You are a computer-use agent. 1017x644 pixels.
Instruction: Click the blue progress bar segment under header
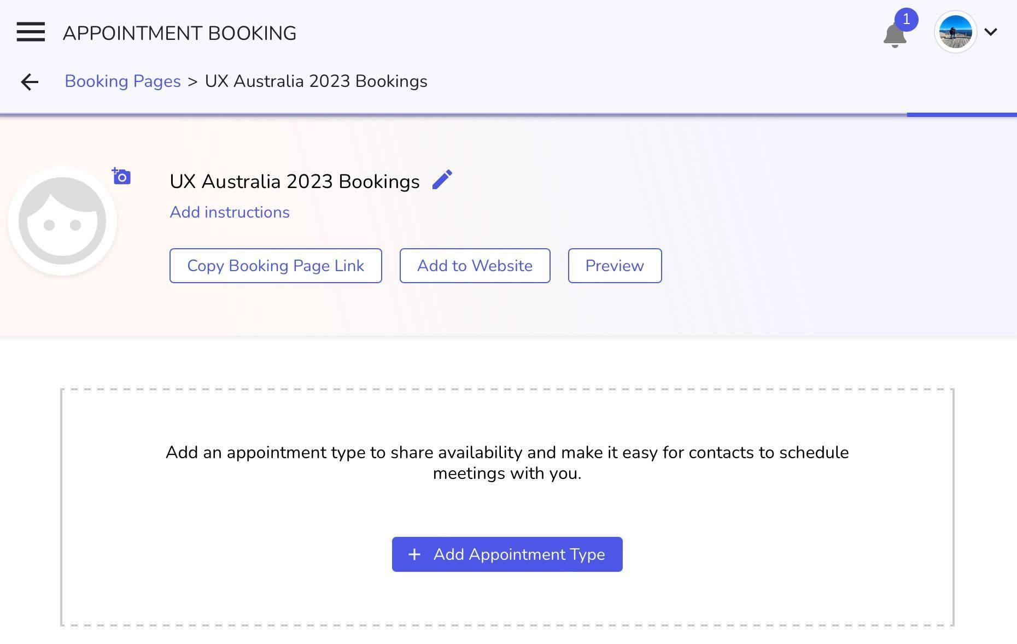[x=961, y=115]
